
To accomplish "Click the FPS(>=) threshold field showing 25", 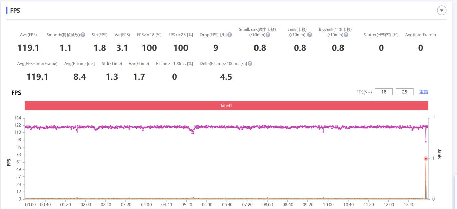I will (404, 92).
